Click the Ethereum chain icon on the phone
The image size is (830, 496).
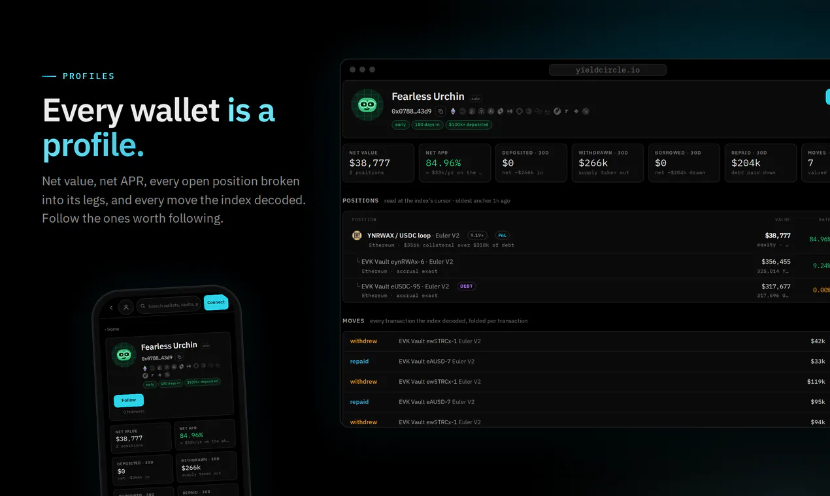coord(145,367)
